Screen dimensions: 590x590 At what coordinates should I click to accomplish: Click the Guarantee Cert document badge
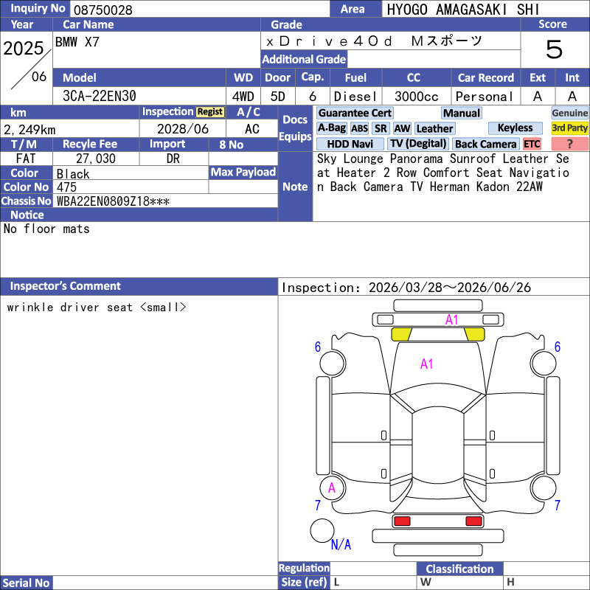355,113
